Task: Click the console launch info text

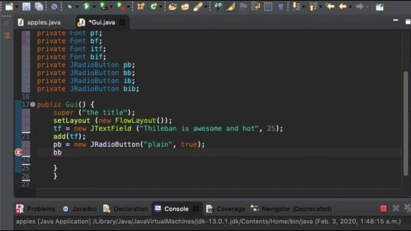Action: click(208, 221)
